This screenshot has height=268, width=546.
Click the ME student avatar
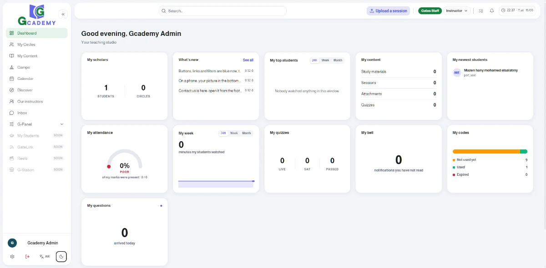[x=457, y=73]
